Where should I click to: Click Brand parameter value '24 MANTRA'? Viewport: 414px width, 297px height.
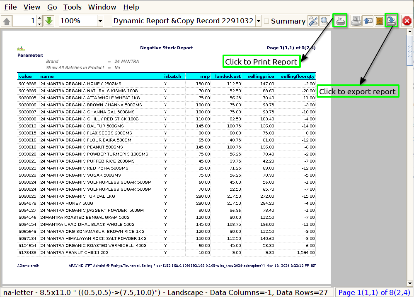pos(127,61)
